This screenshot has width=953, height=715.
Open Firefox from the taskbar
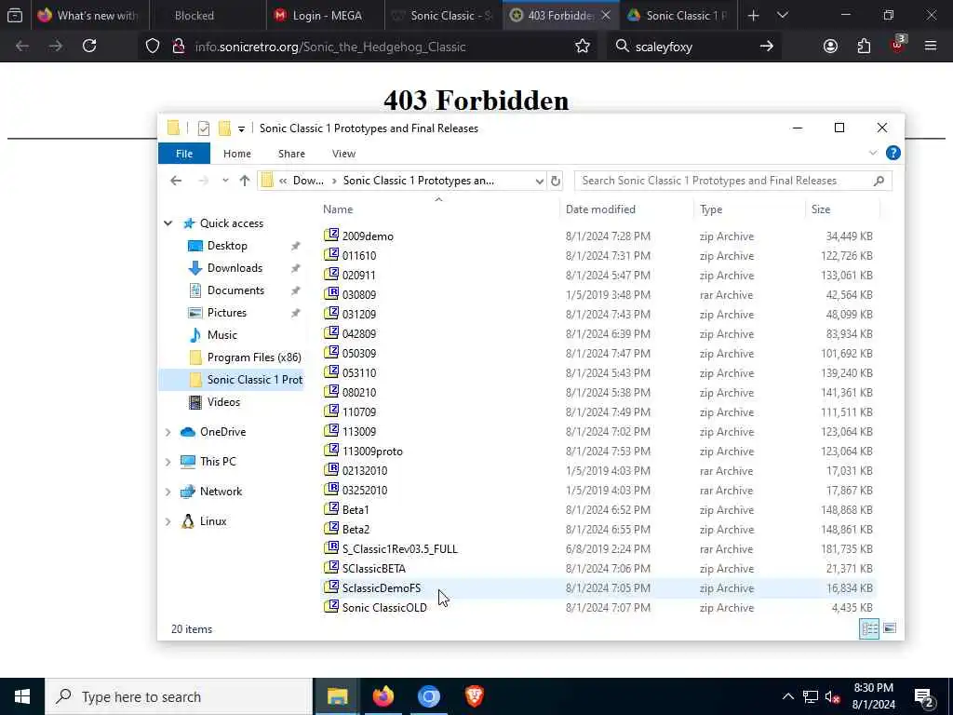[383, 696]
